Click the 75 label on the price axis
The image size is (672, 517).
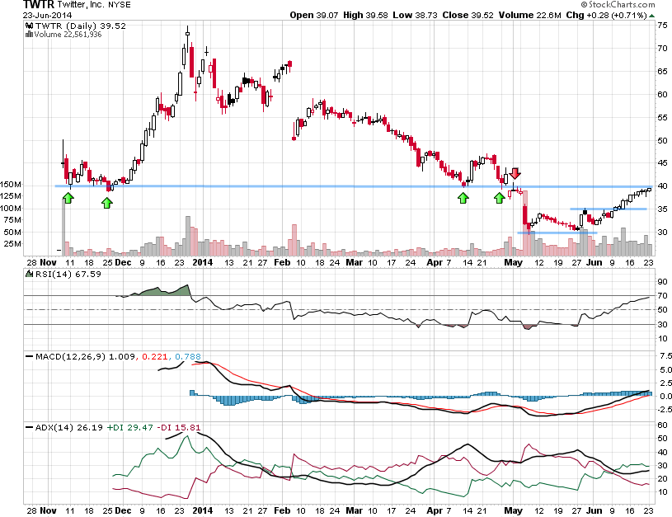[662, 26]
